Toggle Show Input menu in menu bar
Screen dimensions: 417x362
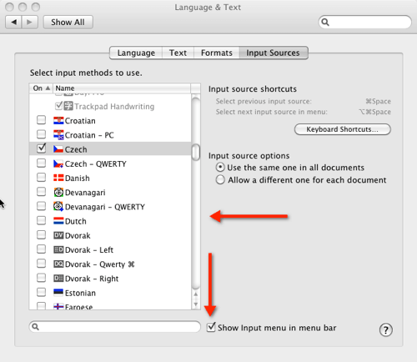211,327
